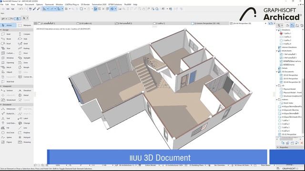Collapse the 3D folder in Navigator
The height and width of the screenshot is (171, 305).
[x=277, y=85]
